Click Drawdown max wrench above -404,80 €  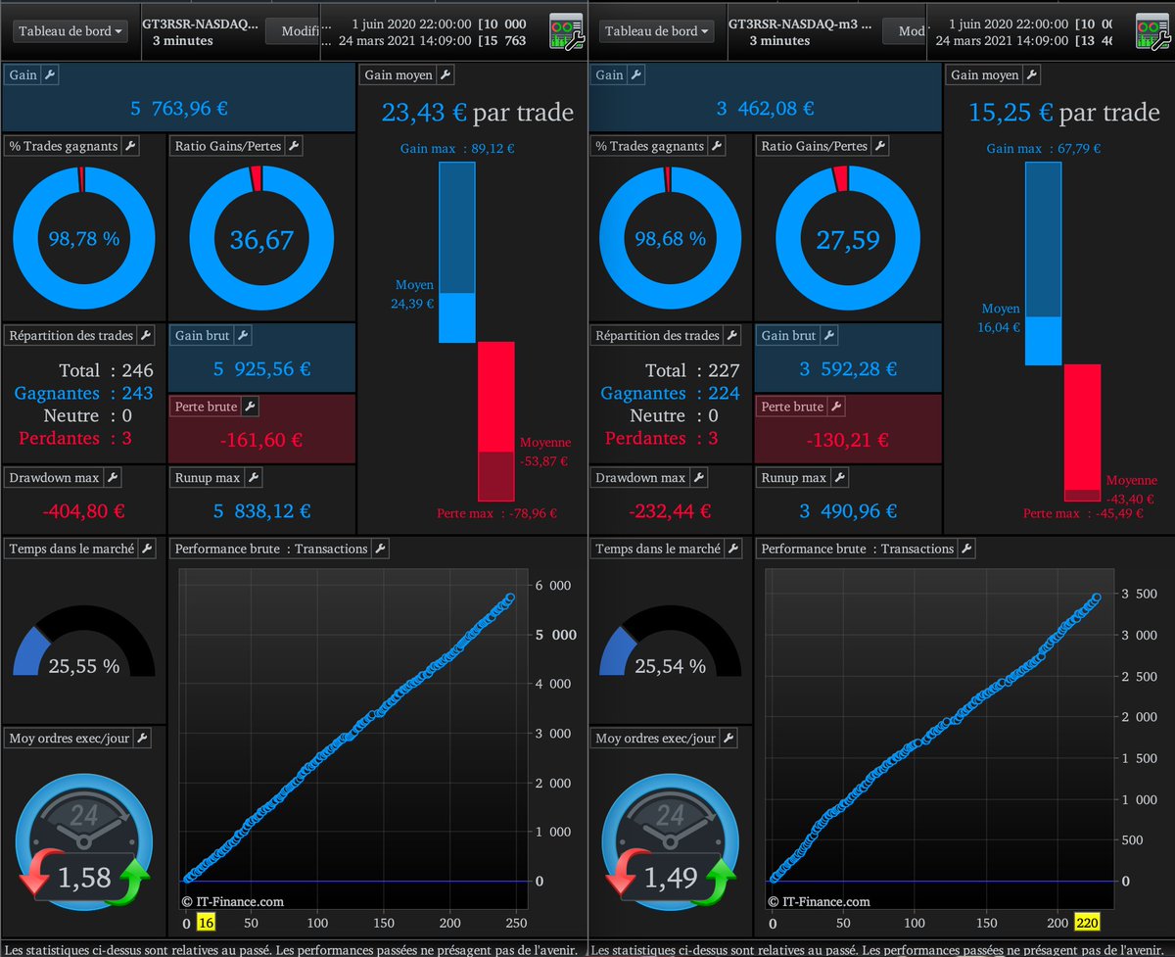point(112,478)
